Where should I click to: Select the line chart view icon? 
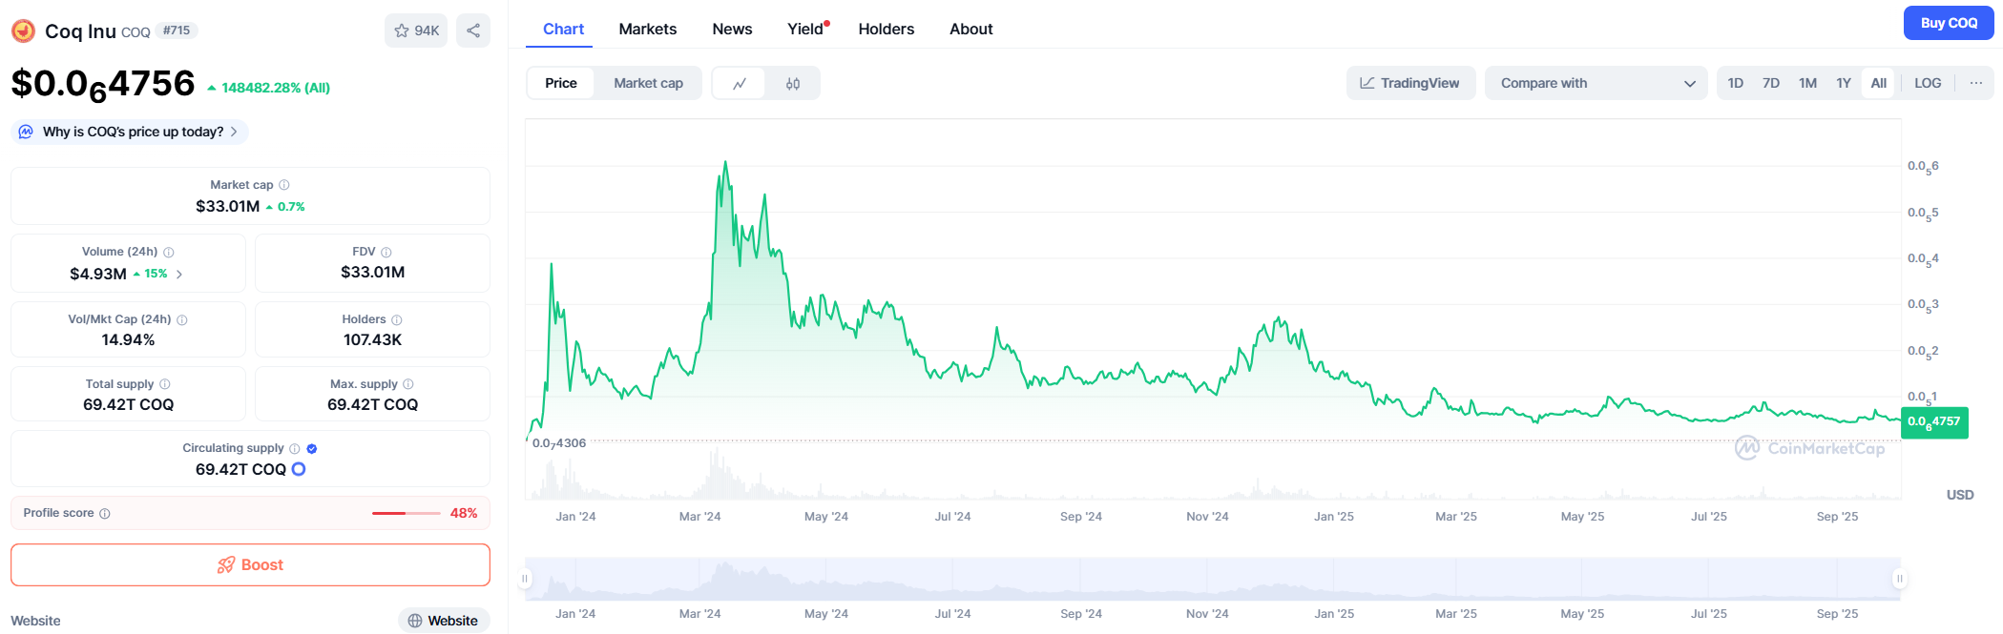tap(740, 84)
